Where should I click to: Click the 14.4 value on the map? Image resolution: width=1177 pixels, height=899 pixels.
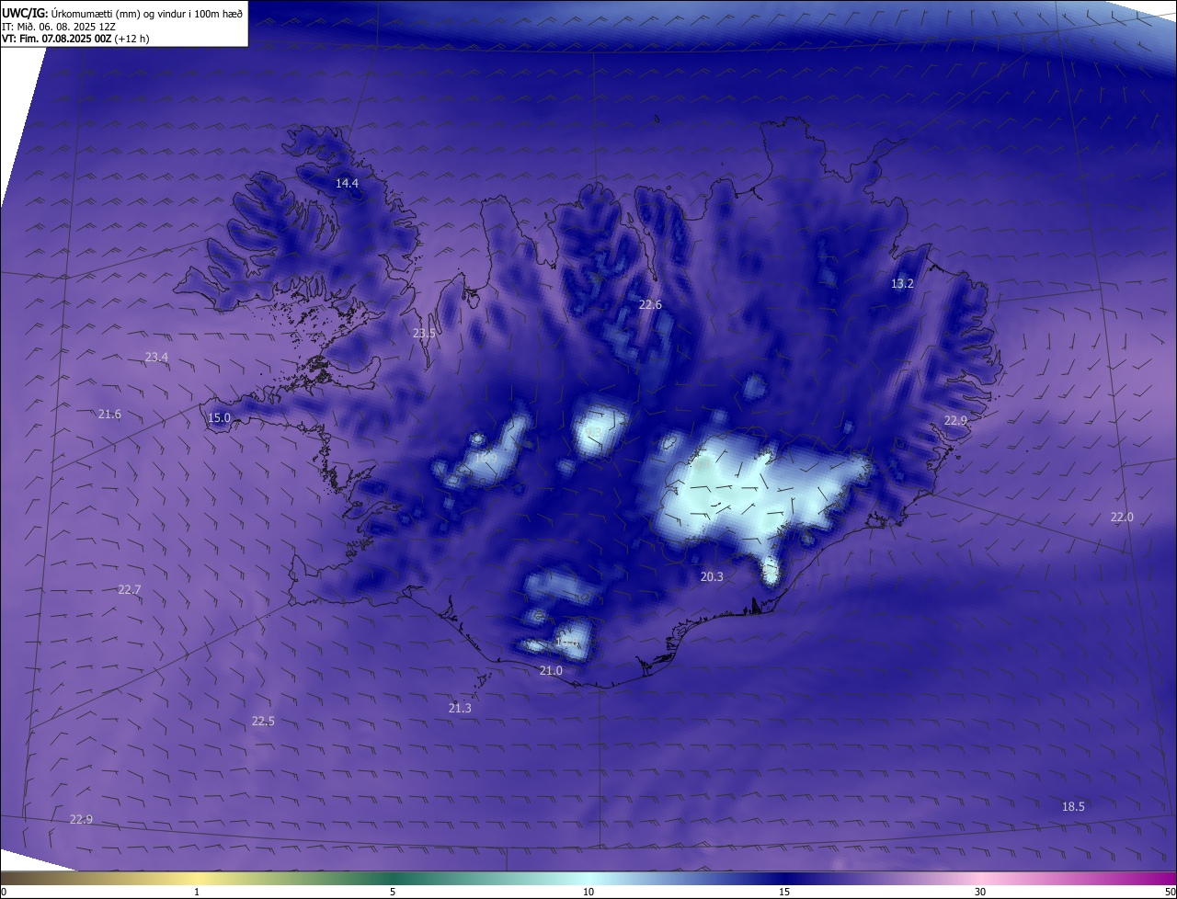[347, 183]
